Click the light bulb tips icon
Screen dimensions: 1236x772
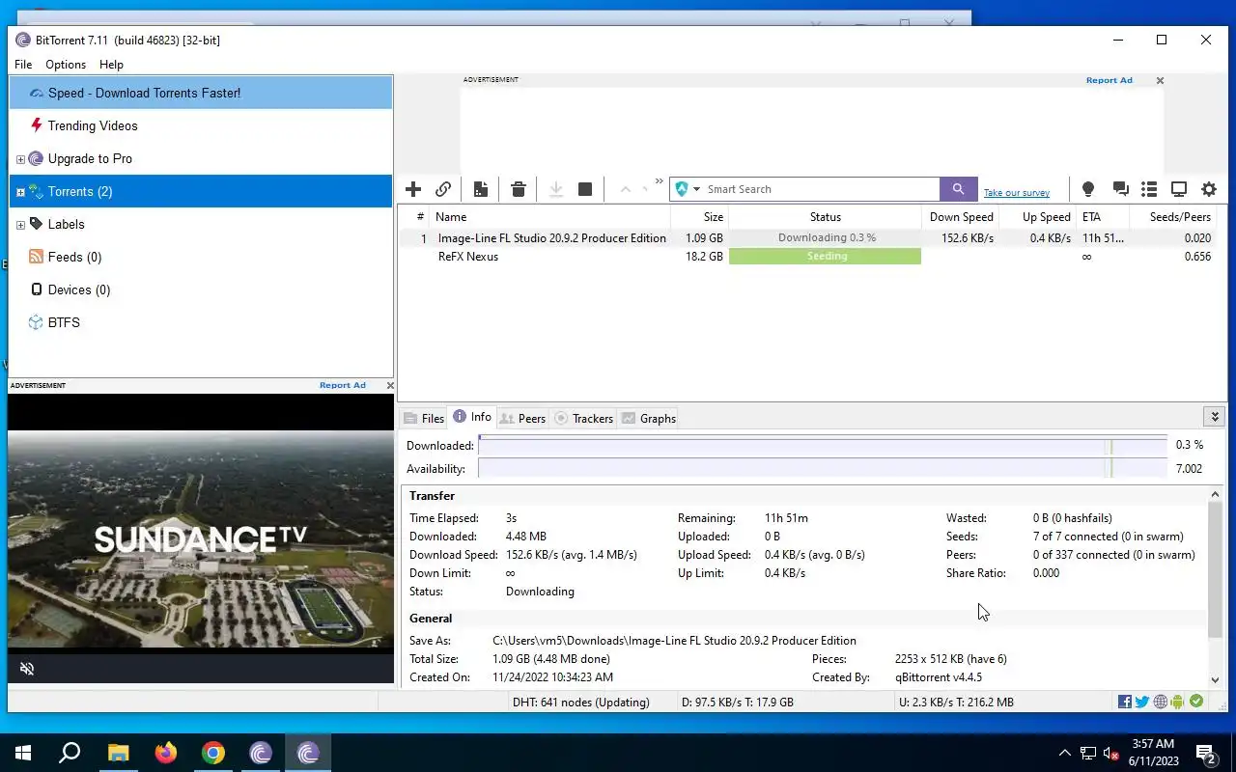[1088, 189]
